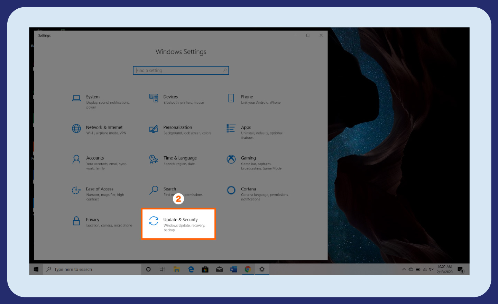Open the Apps list icon
The height and width of the screenshot is (304, 498).
pyautogui.click(x=231, y=128)
